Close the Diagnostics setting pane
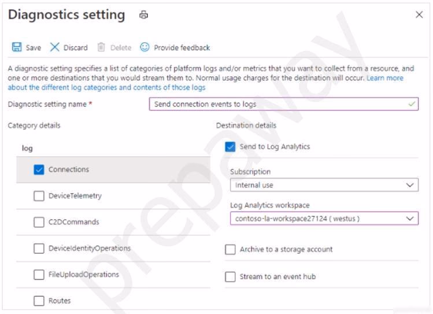The image size is (433, 314). pos(419,14)
